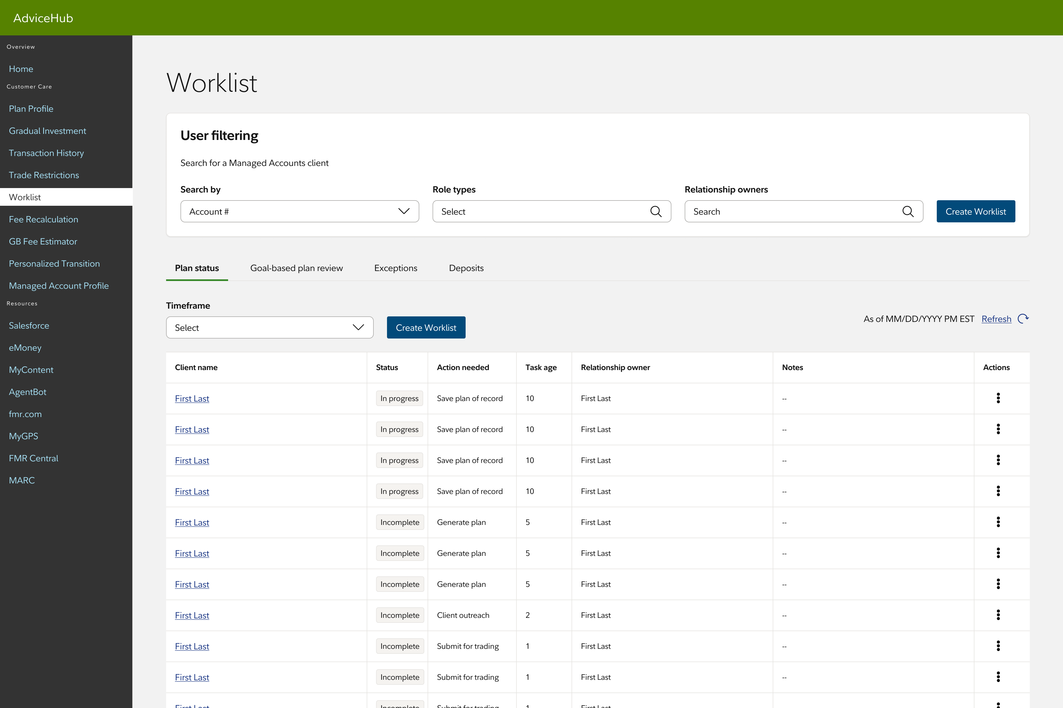Open the actions menu on the last Submit for trading row

pyautogui.click(x=999, y=677)
